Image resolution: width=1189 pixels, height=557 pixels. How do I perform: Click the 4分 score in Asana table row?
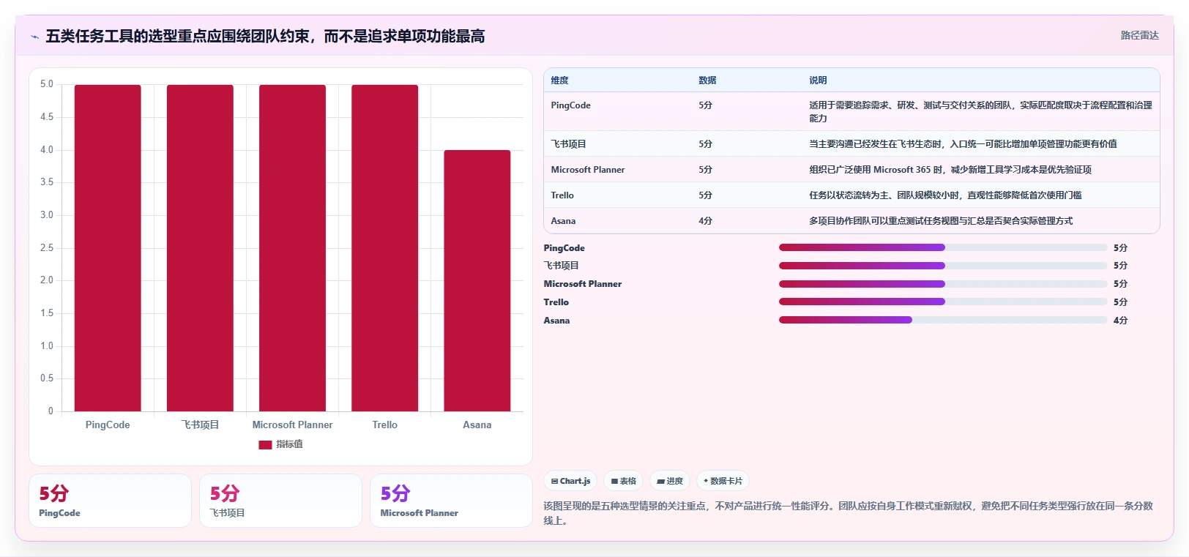pyautogui.click(x=705, y=221)
